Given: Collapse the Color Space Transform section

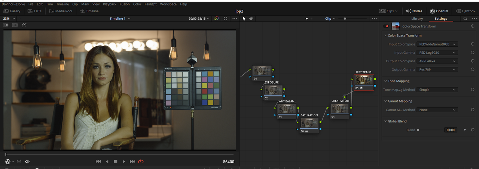Looking at the screenshot, I should (x=385, y=35).
